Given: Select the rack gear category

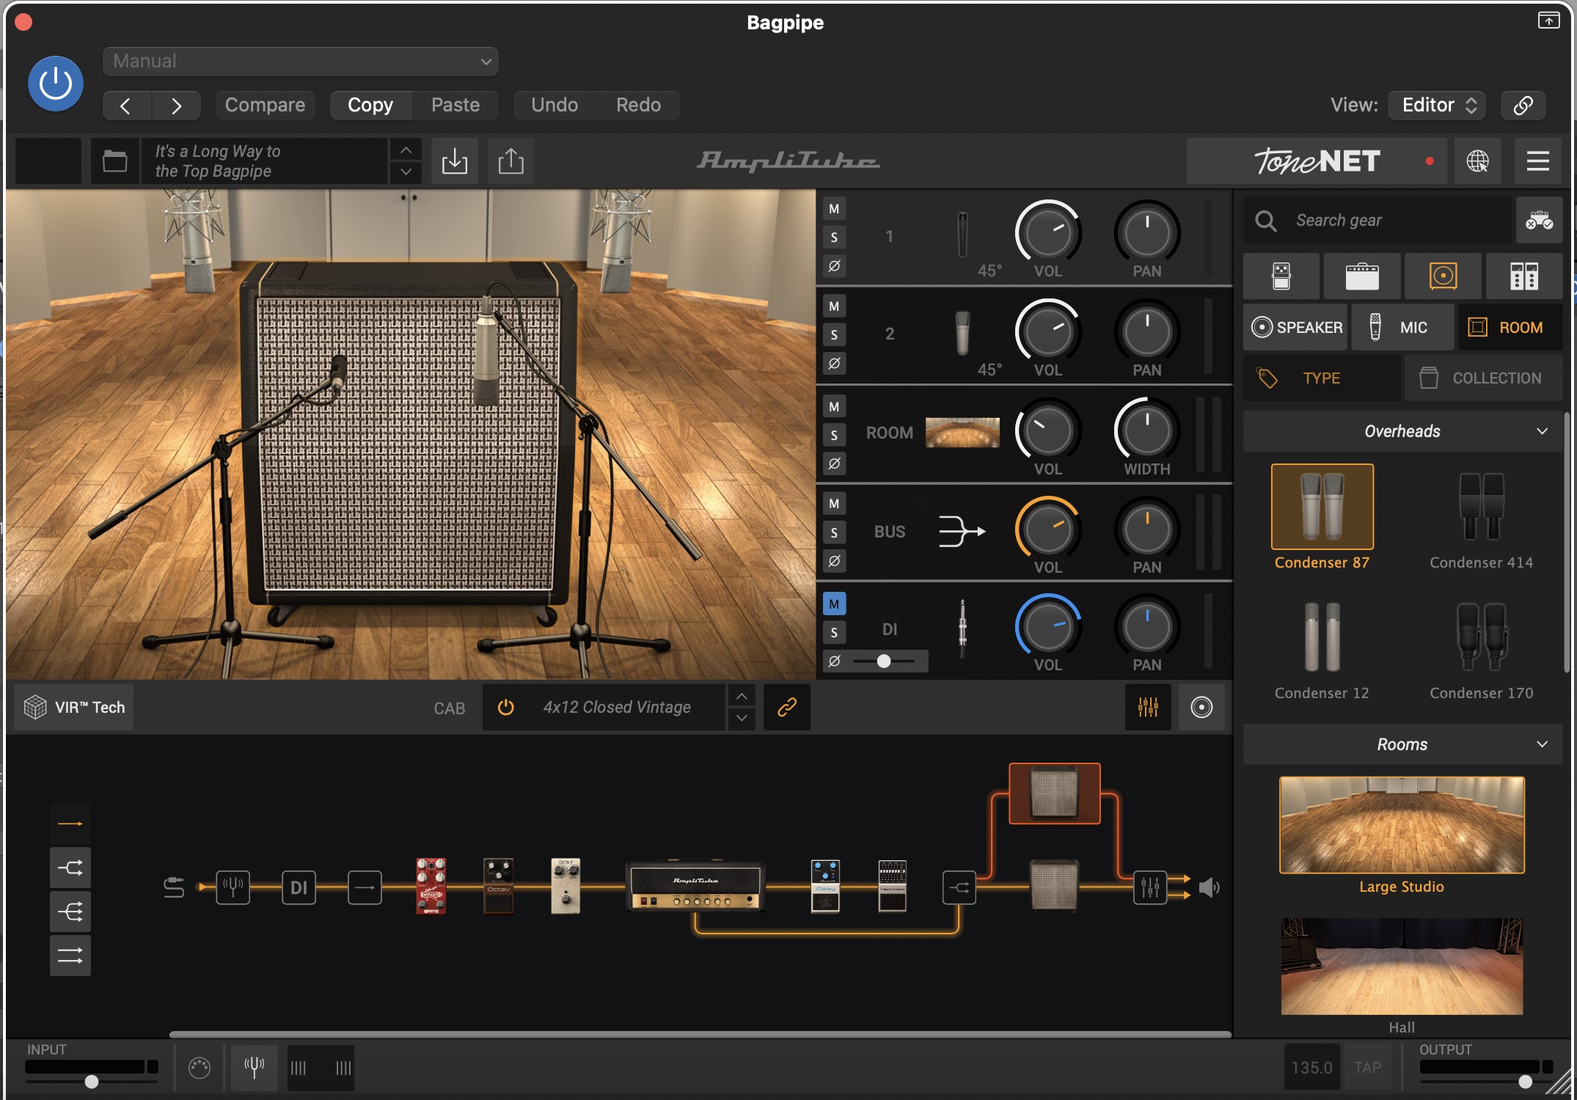Looking at the screenshot, I should [x=1524, y=276].
